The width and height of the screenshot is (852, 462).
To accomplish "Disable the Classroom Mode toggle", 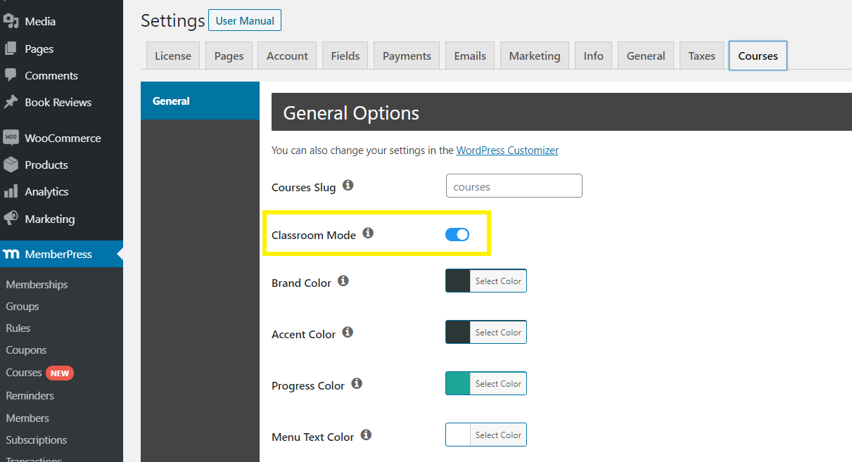I will click(457, 235).
